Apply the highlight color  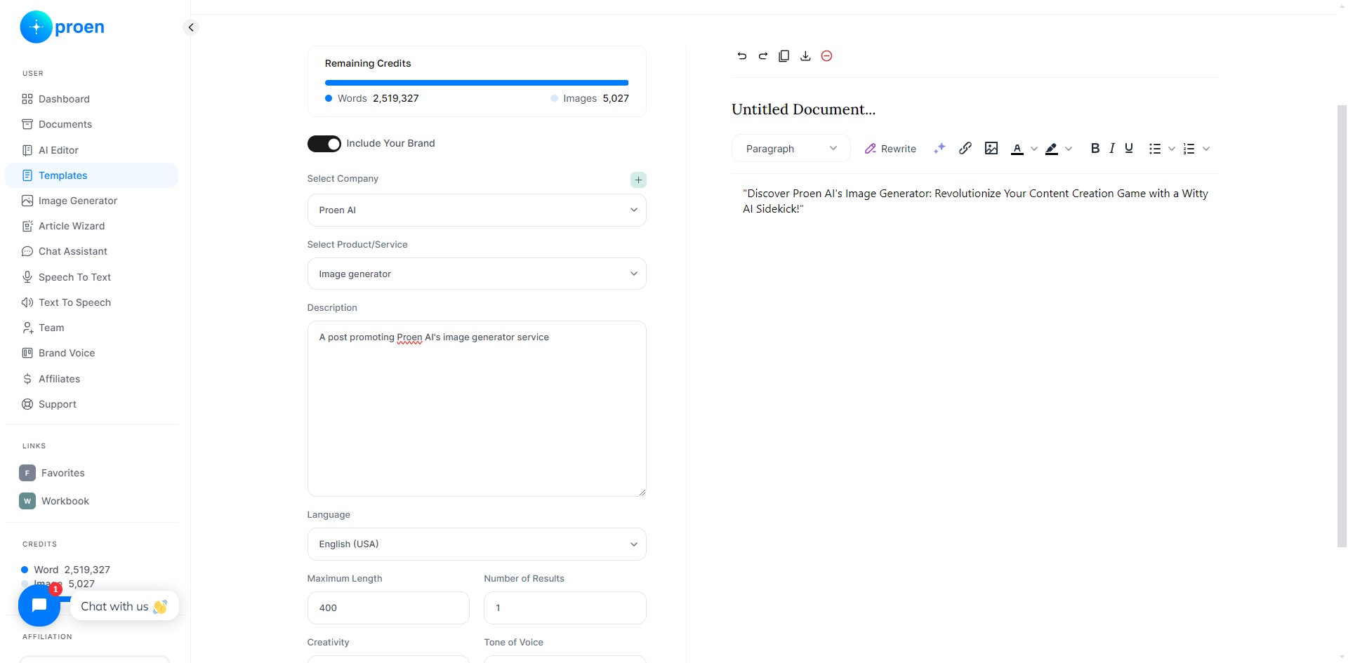tap(1052, 149)
